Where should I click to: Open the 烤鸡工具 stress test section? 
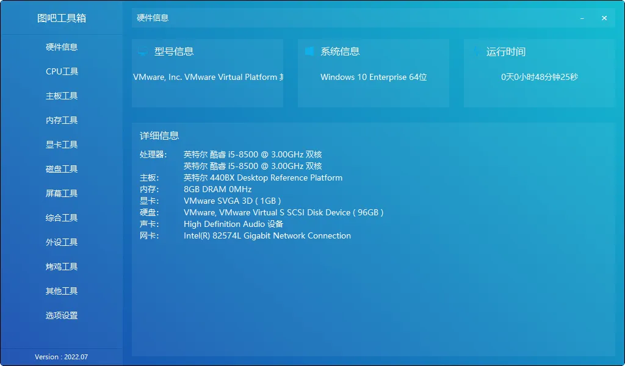pyautogui.click(x=62, y=267)
